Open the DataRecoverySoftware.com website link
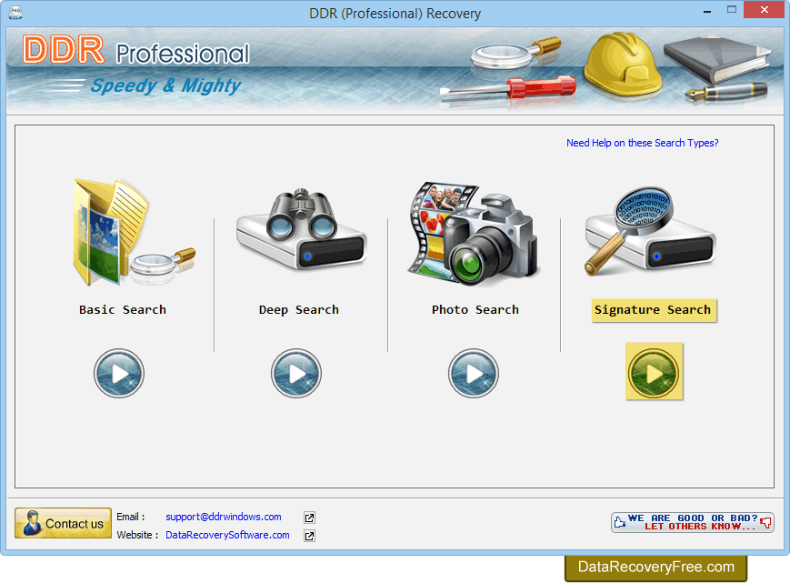 227,535
